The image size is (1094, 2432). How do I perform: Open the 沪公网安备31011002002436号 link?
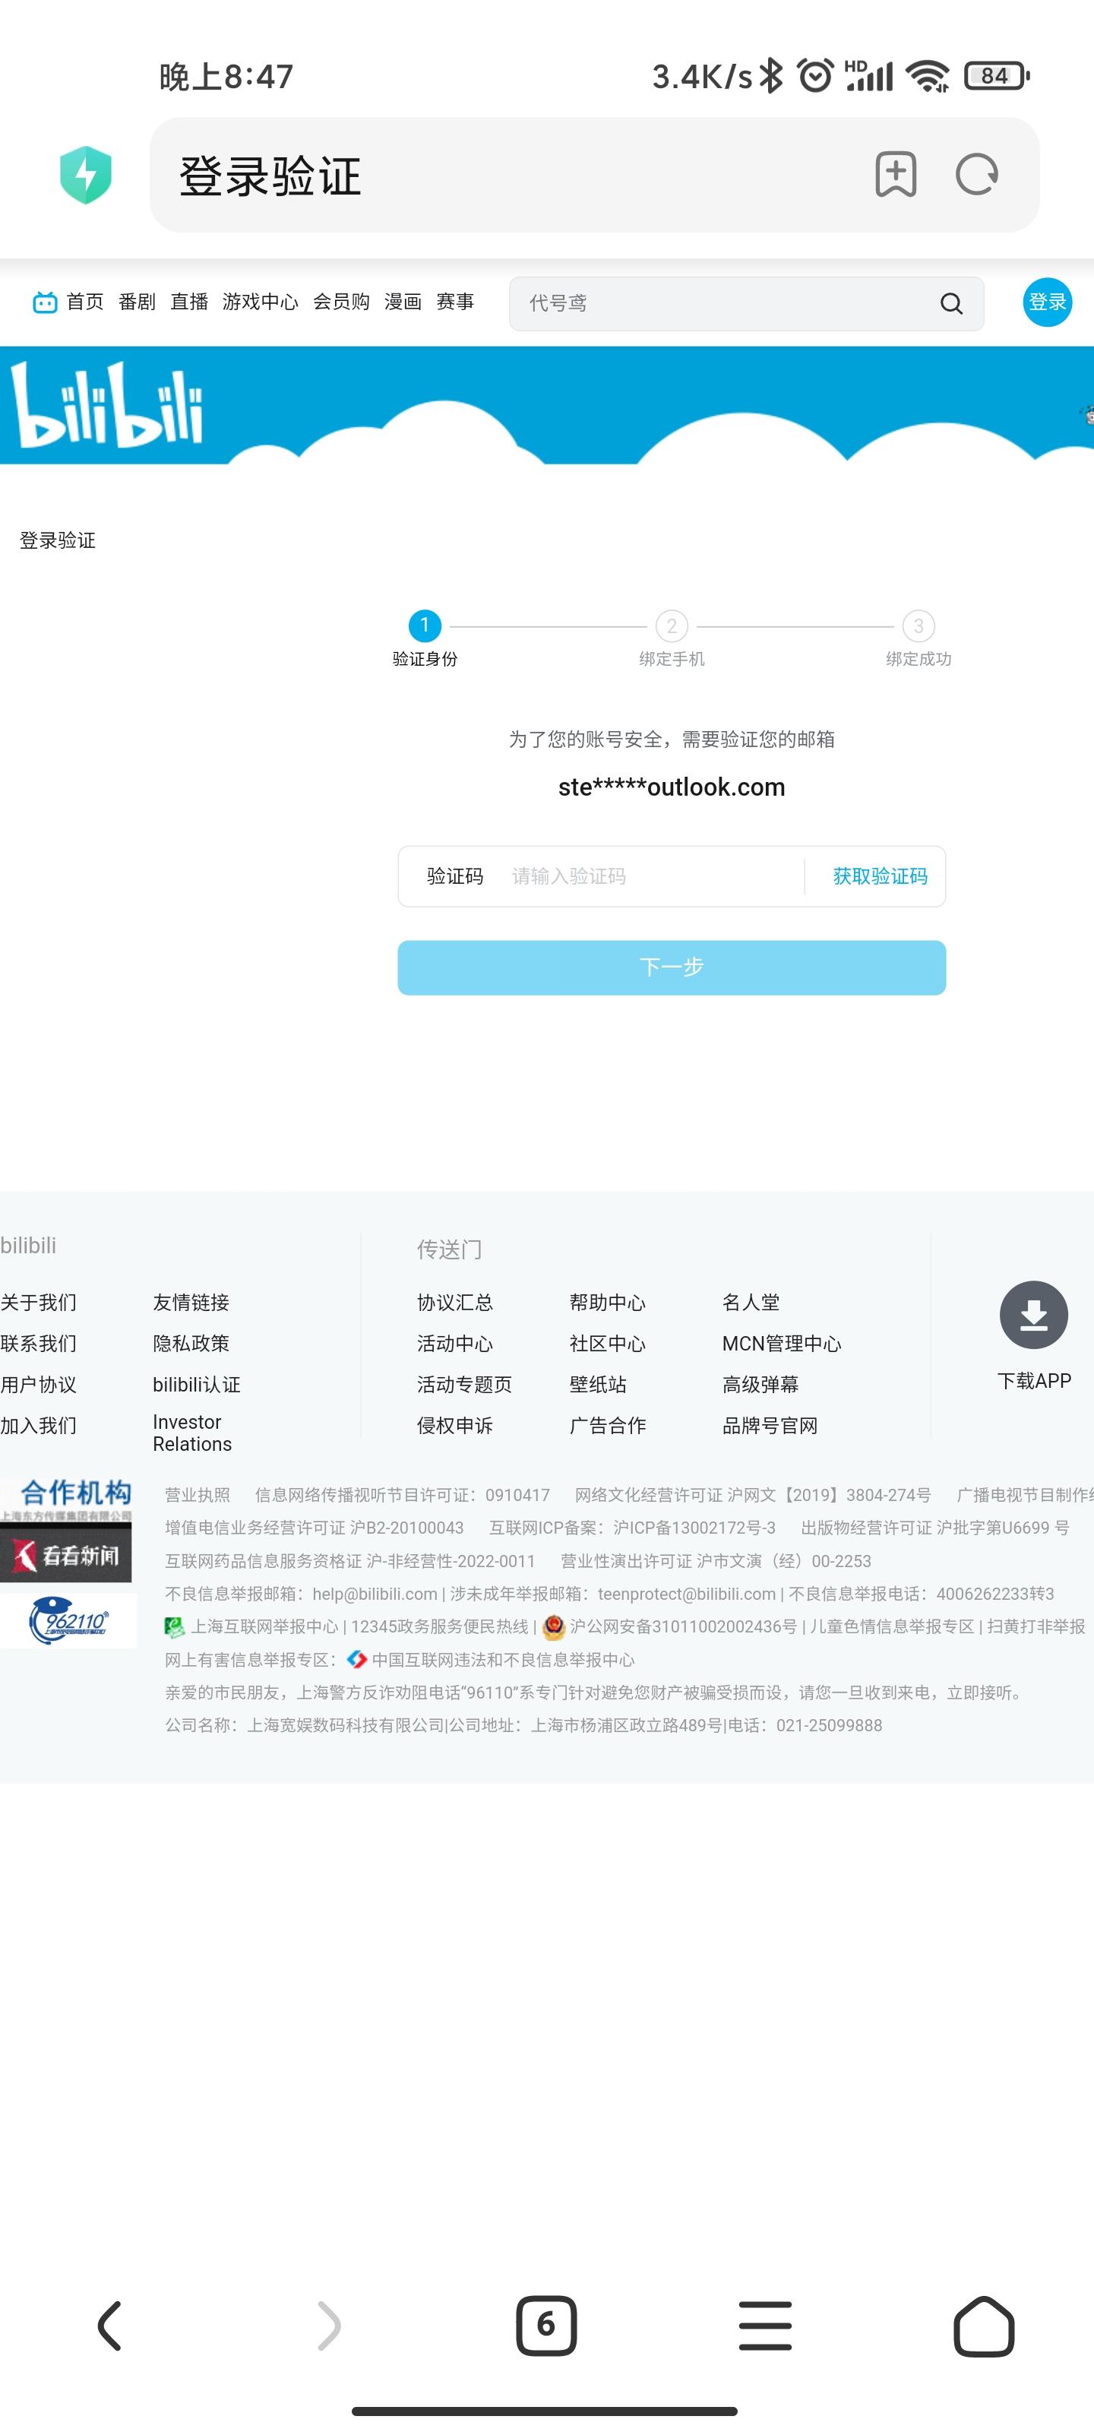(684, 1626)
